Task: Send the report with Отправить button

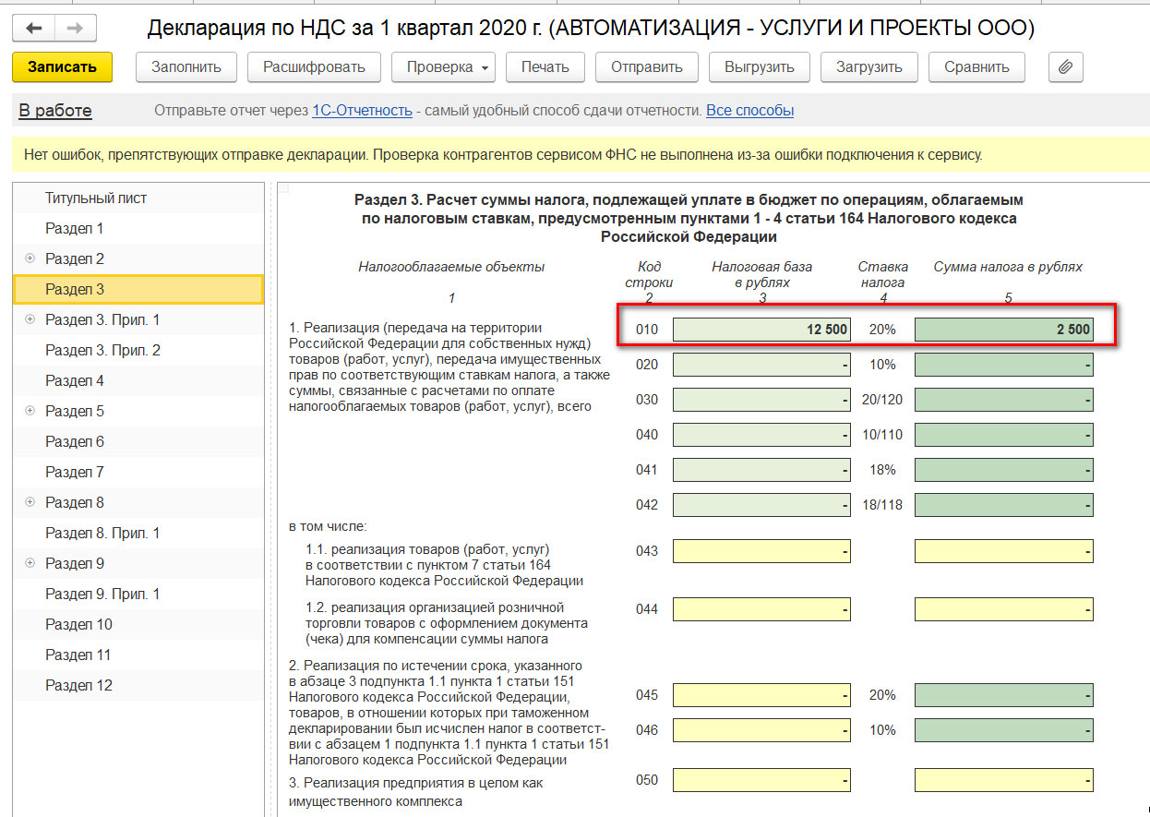Action: [646, 66]
